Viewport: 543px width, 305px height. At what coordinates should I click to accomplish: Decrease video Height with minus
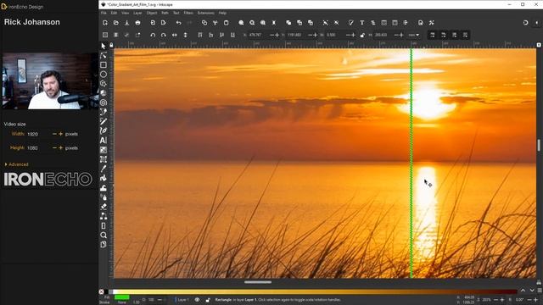click(x=54, y=147)
